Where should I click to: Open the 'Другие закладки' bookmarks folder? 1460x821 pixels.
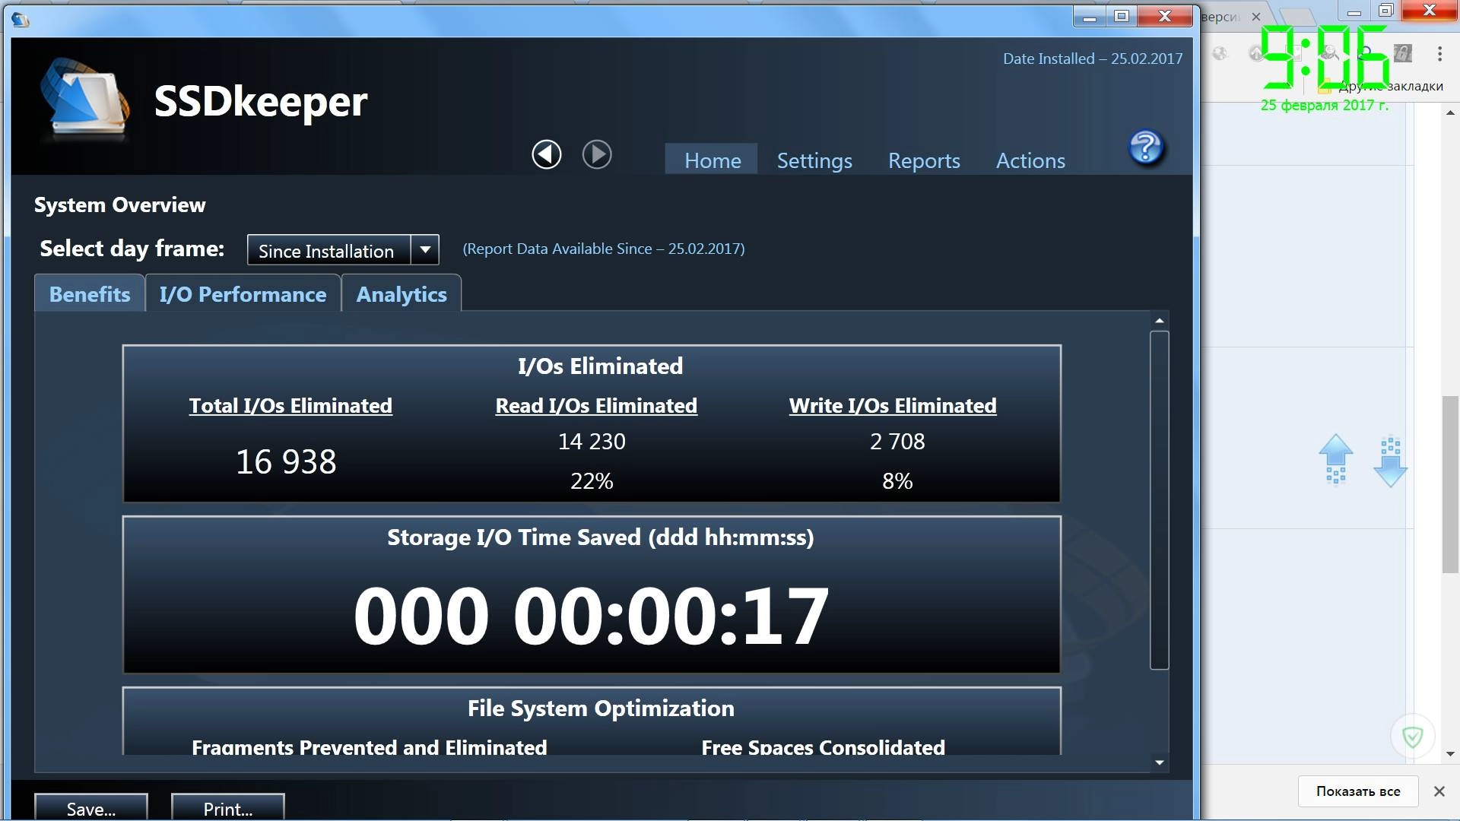1381,86
